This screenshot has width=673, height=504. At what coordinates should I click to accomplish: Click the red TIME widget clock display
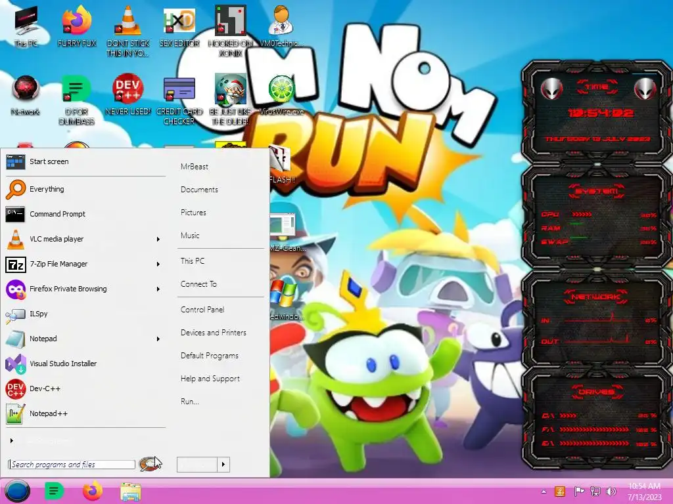pyautogui.click(x=600, y=113)
